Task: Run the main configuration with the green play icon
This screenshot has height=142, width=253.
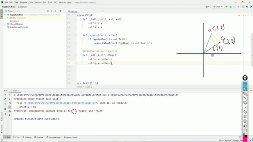Action: click(227, 7)
